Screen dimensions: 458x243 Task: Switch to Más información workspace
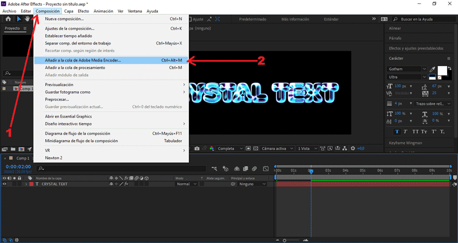pos(295,19)
